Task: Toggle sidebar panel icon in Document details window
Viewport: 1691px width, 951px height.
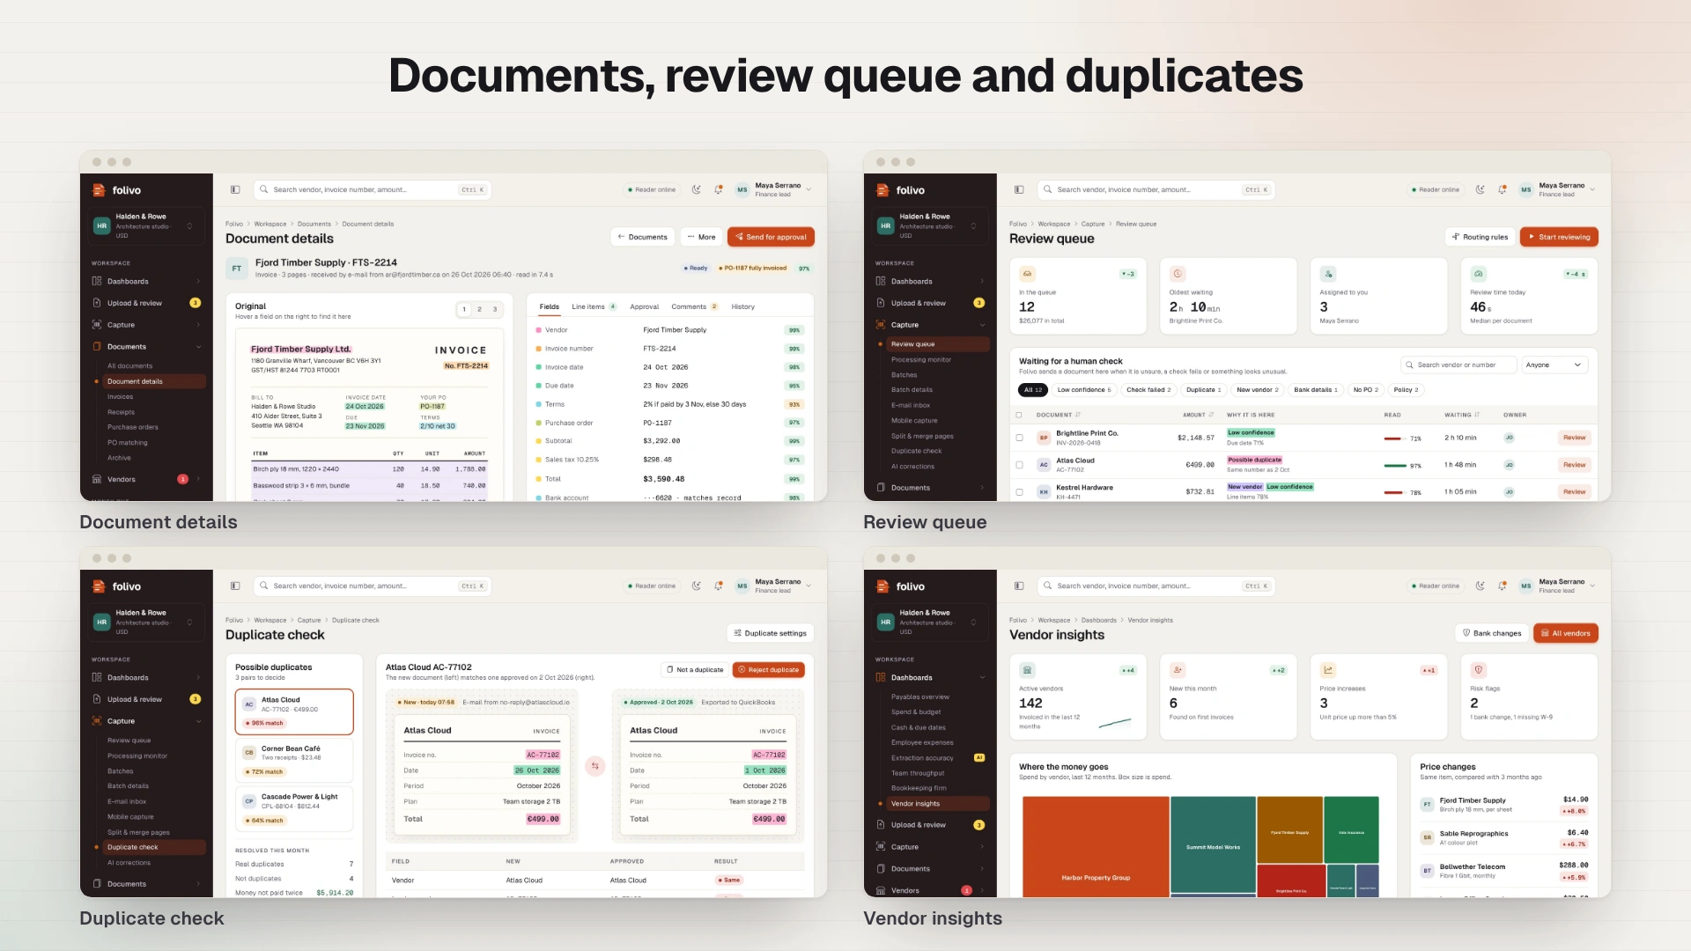Action: coord(235,189)
